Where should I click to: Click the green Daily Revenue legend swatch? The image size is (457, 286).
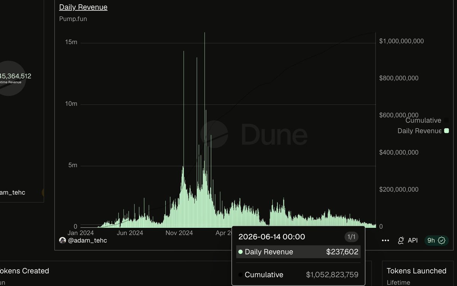pyautogui.click(x=446, y=131)
